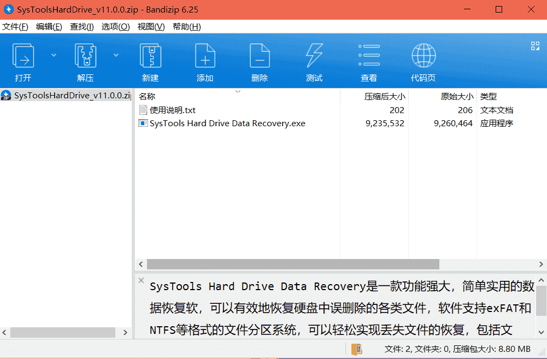Click the sort chevron above the name column

point(238,91)
